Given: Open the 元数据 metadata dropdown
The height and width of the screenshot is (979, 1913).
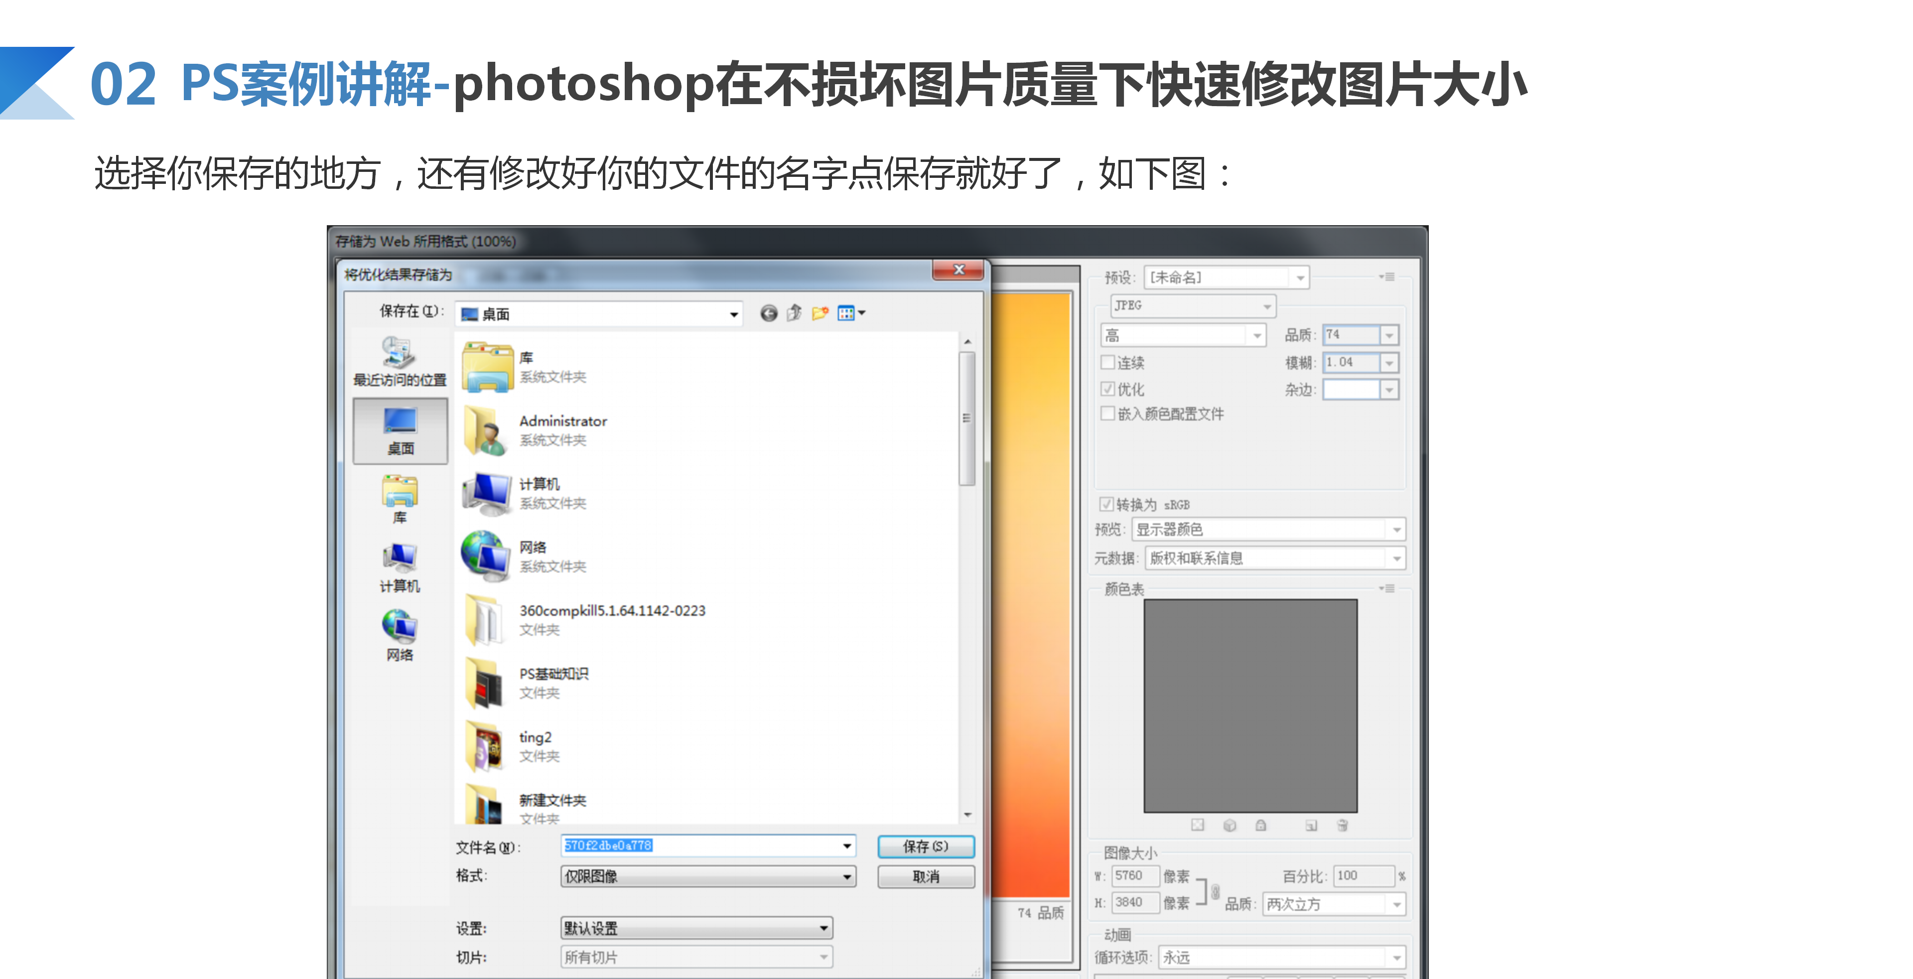Looking at the screenshot, I should coord(1276,558).
